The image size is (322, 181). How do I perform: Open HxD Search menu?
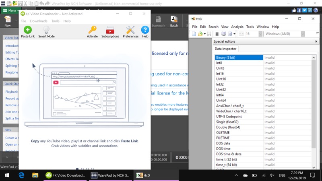pos(213,27)
